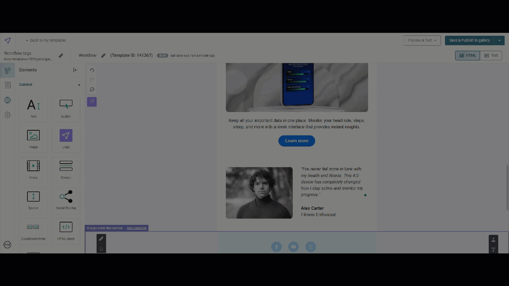Click the YouTube social icon in footer
The image size is (509, 286).
(x=293, y=247)
